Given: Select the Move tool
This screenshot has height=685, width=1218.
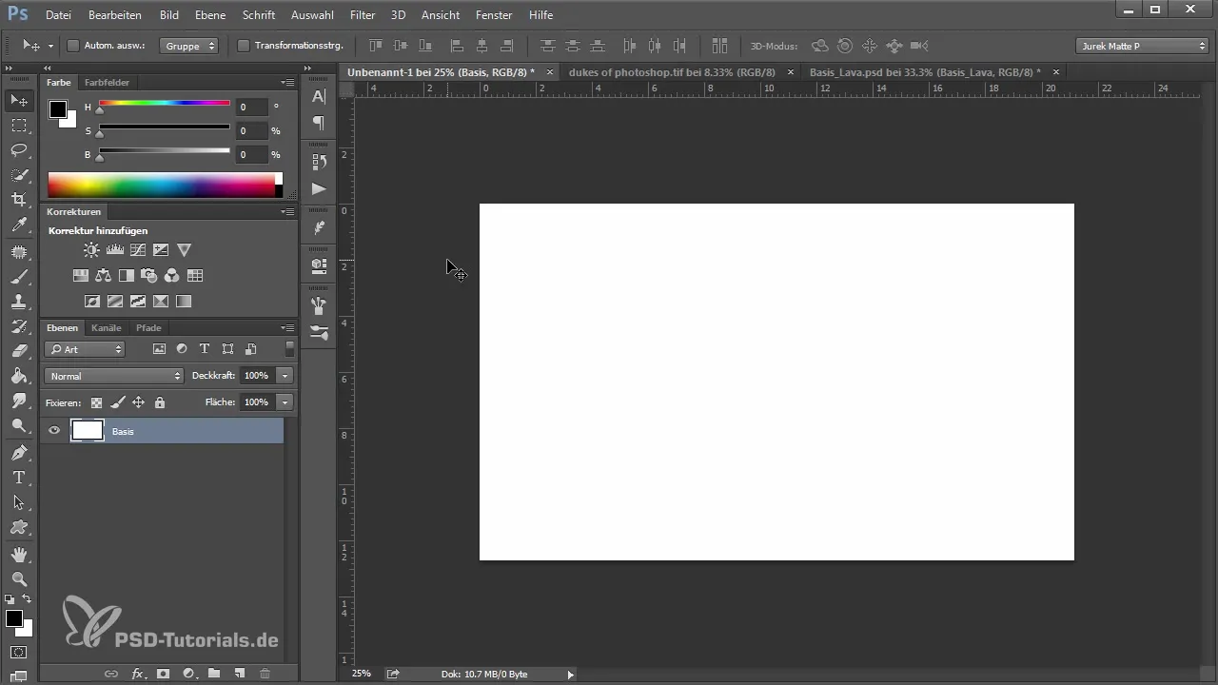Looking at the screenshot, I should coord(19,100).
